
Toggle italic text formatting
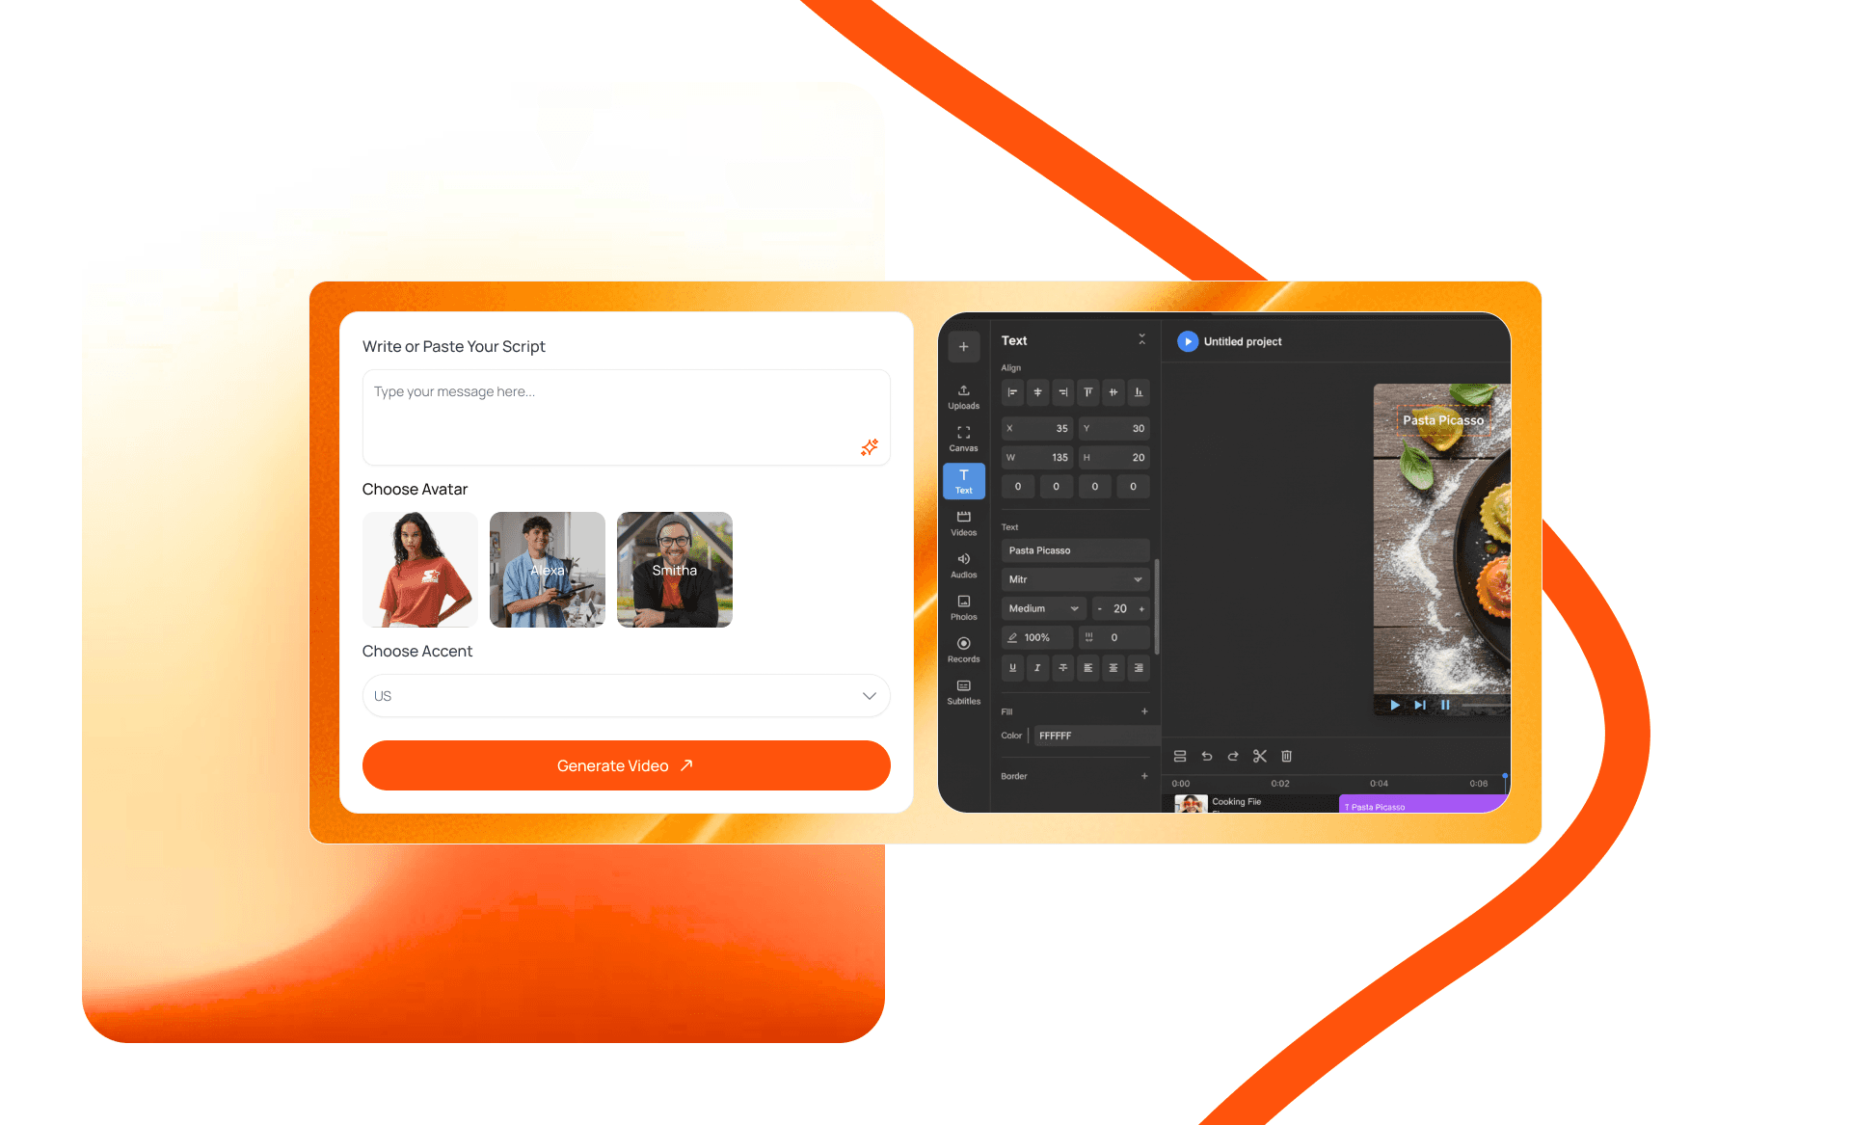click(x=1037, y=667)
